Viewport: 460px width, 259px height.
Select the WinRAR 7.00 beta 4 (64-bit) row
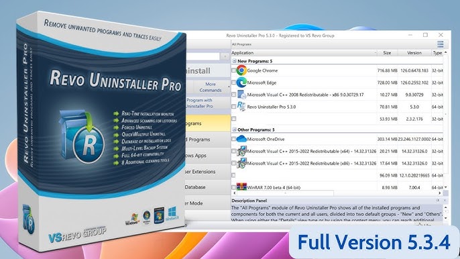click(x=337, y=187)
